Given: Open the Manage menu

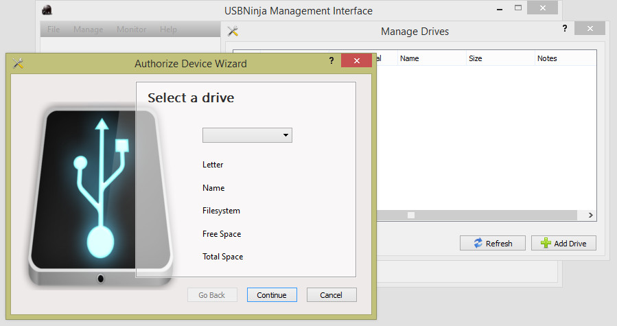Looking at the screenshot, I should 88,29.
